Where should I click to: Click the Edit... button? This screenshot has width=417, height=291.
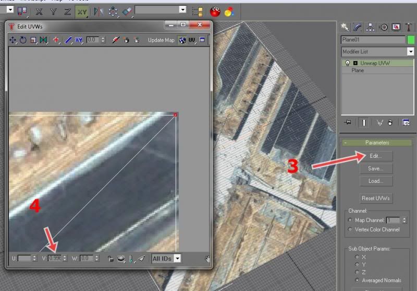[x=376, y=156]
